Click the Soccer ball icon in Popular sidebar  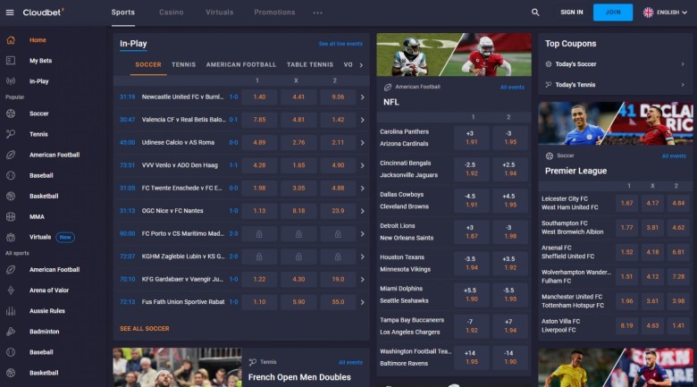click(x=11, y=114)
